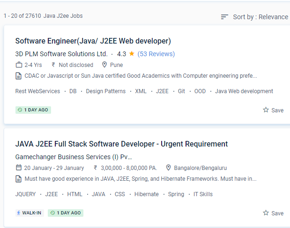Open 3D PLM Software Solutions Ltd. company link
This screenshot has width=290, height=228.
pyautogui.click(x=61, y=54)
